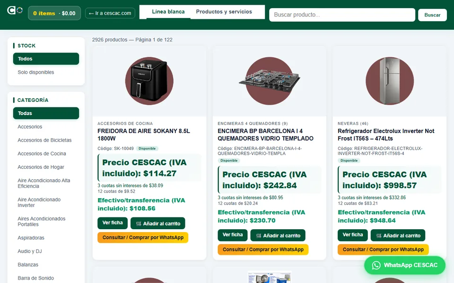Consultar por WhatsApp for Electrolux refrigerator
The width and height of the screenshot is (454, 283).
[x=383, y=250]
